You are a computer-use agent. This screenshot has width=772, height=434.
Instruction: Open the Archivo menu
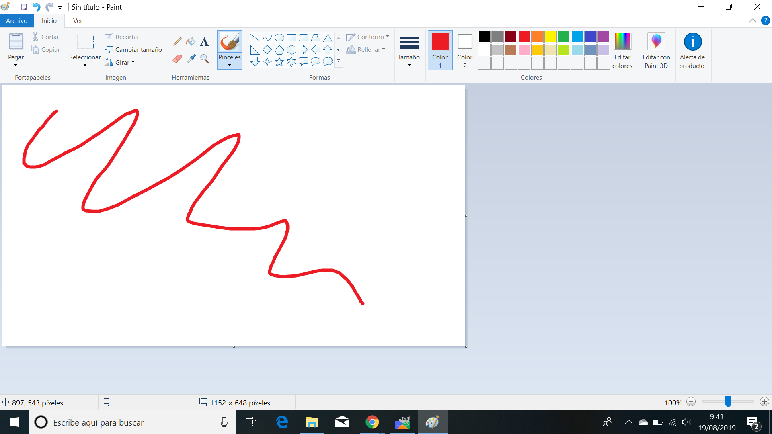(x=16, y=20)
